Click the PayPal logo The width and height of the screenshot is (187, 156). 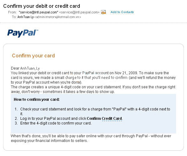[23, 33]
